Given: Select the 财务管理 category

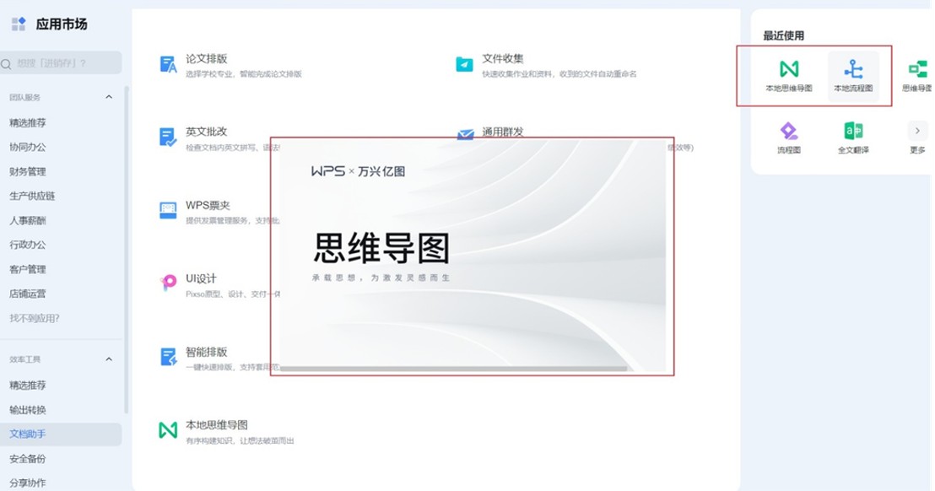Looking at the screenshot, I should pyautogui.click(x=28, y=171).
